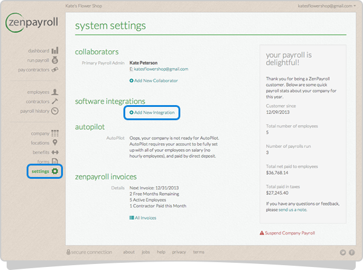Open the about footer link
The image size is (363, 270).
click(129, 252)
